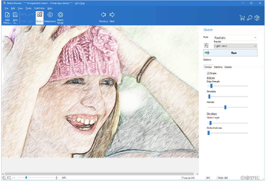Click the zoom plus button
This screenshot has height=185, width=268.
pyautogui.click(x=56, y=178)
